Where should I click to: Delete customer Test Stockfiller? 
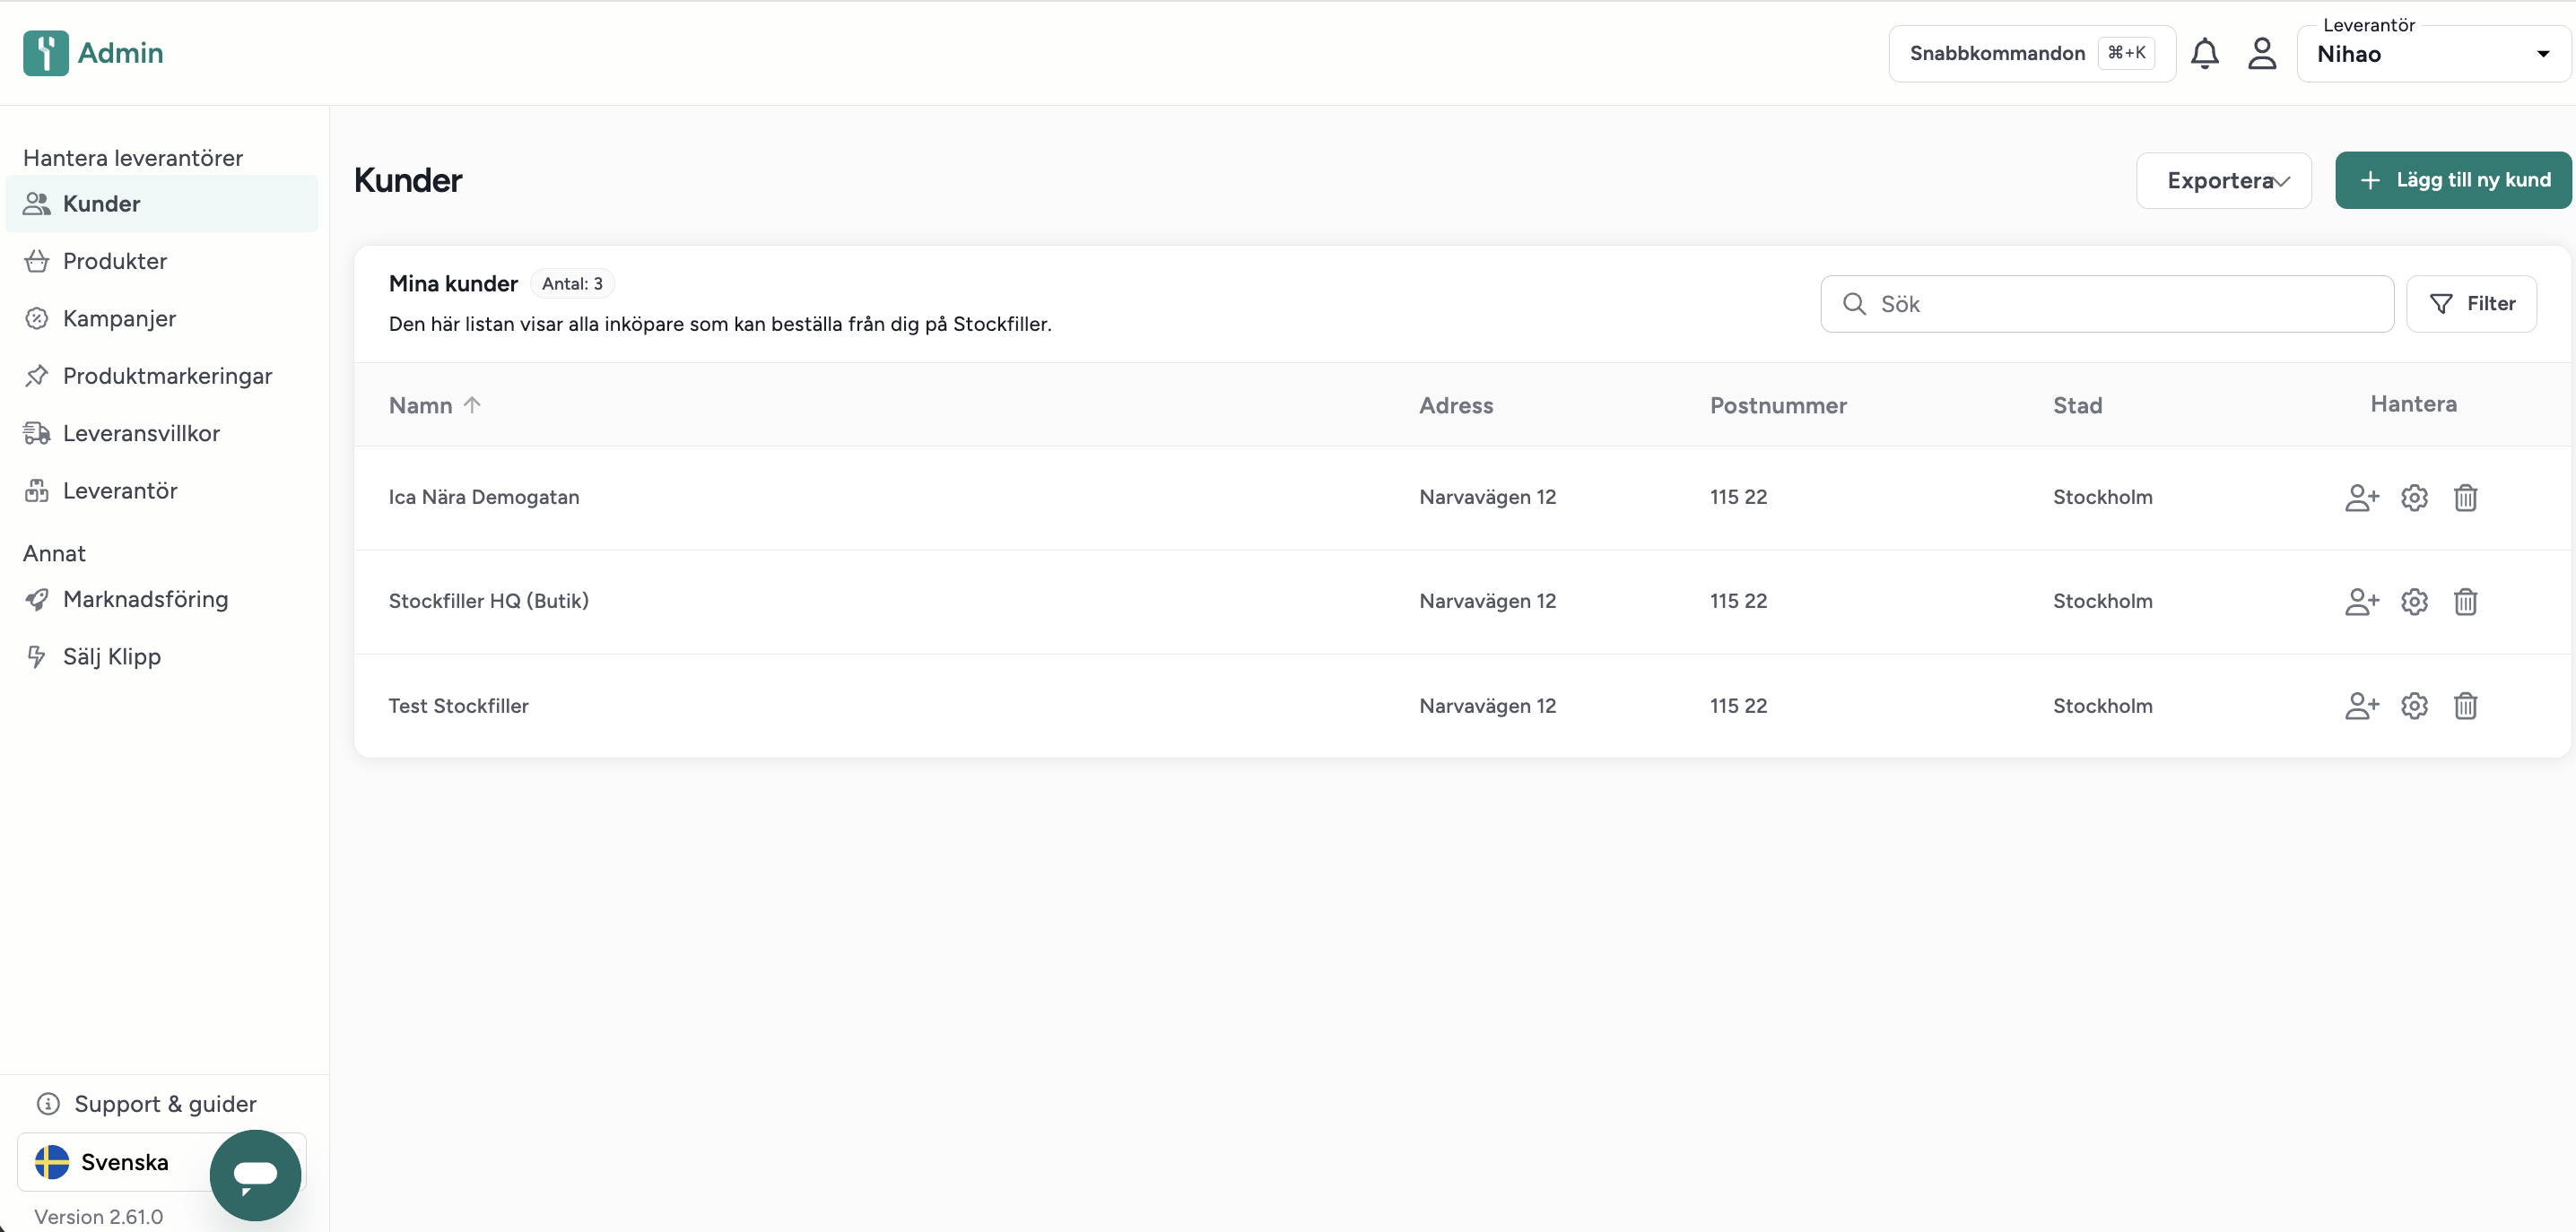point(2465,706)
